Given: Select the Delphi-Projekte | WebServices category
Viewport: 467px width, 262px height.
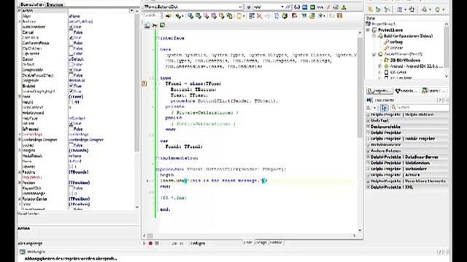Looking at the screenshot, I should [400, 163].
